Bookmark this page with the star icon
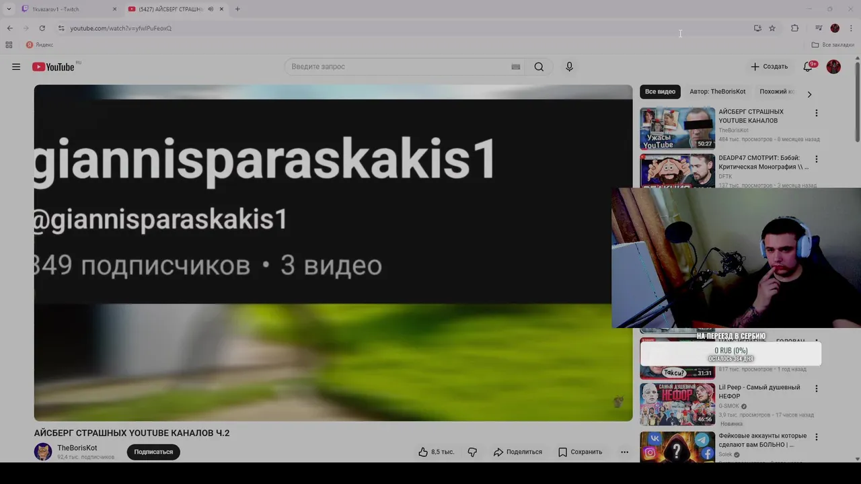The width and height of the screenshot is (861, 484). [772, 28]
